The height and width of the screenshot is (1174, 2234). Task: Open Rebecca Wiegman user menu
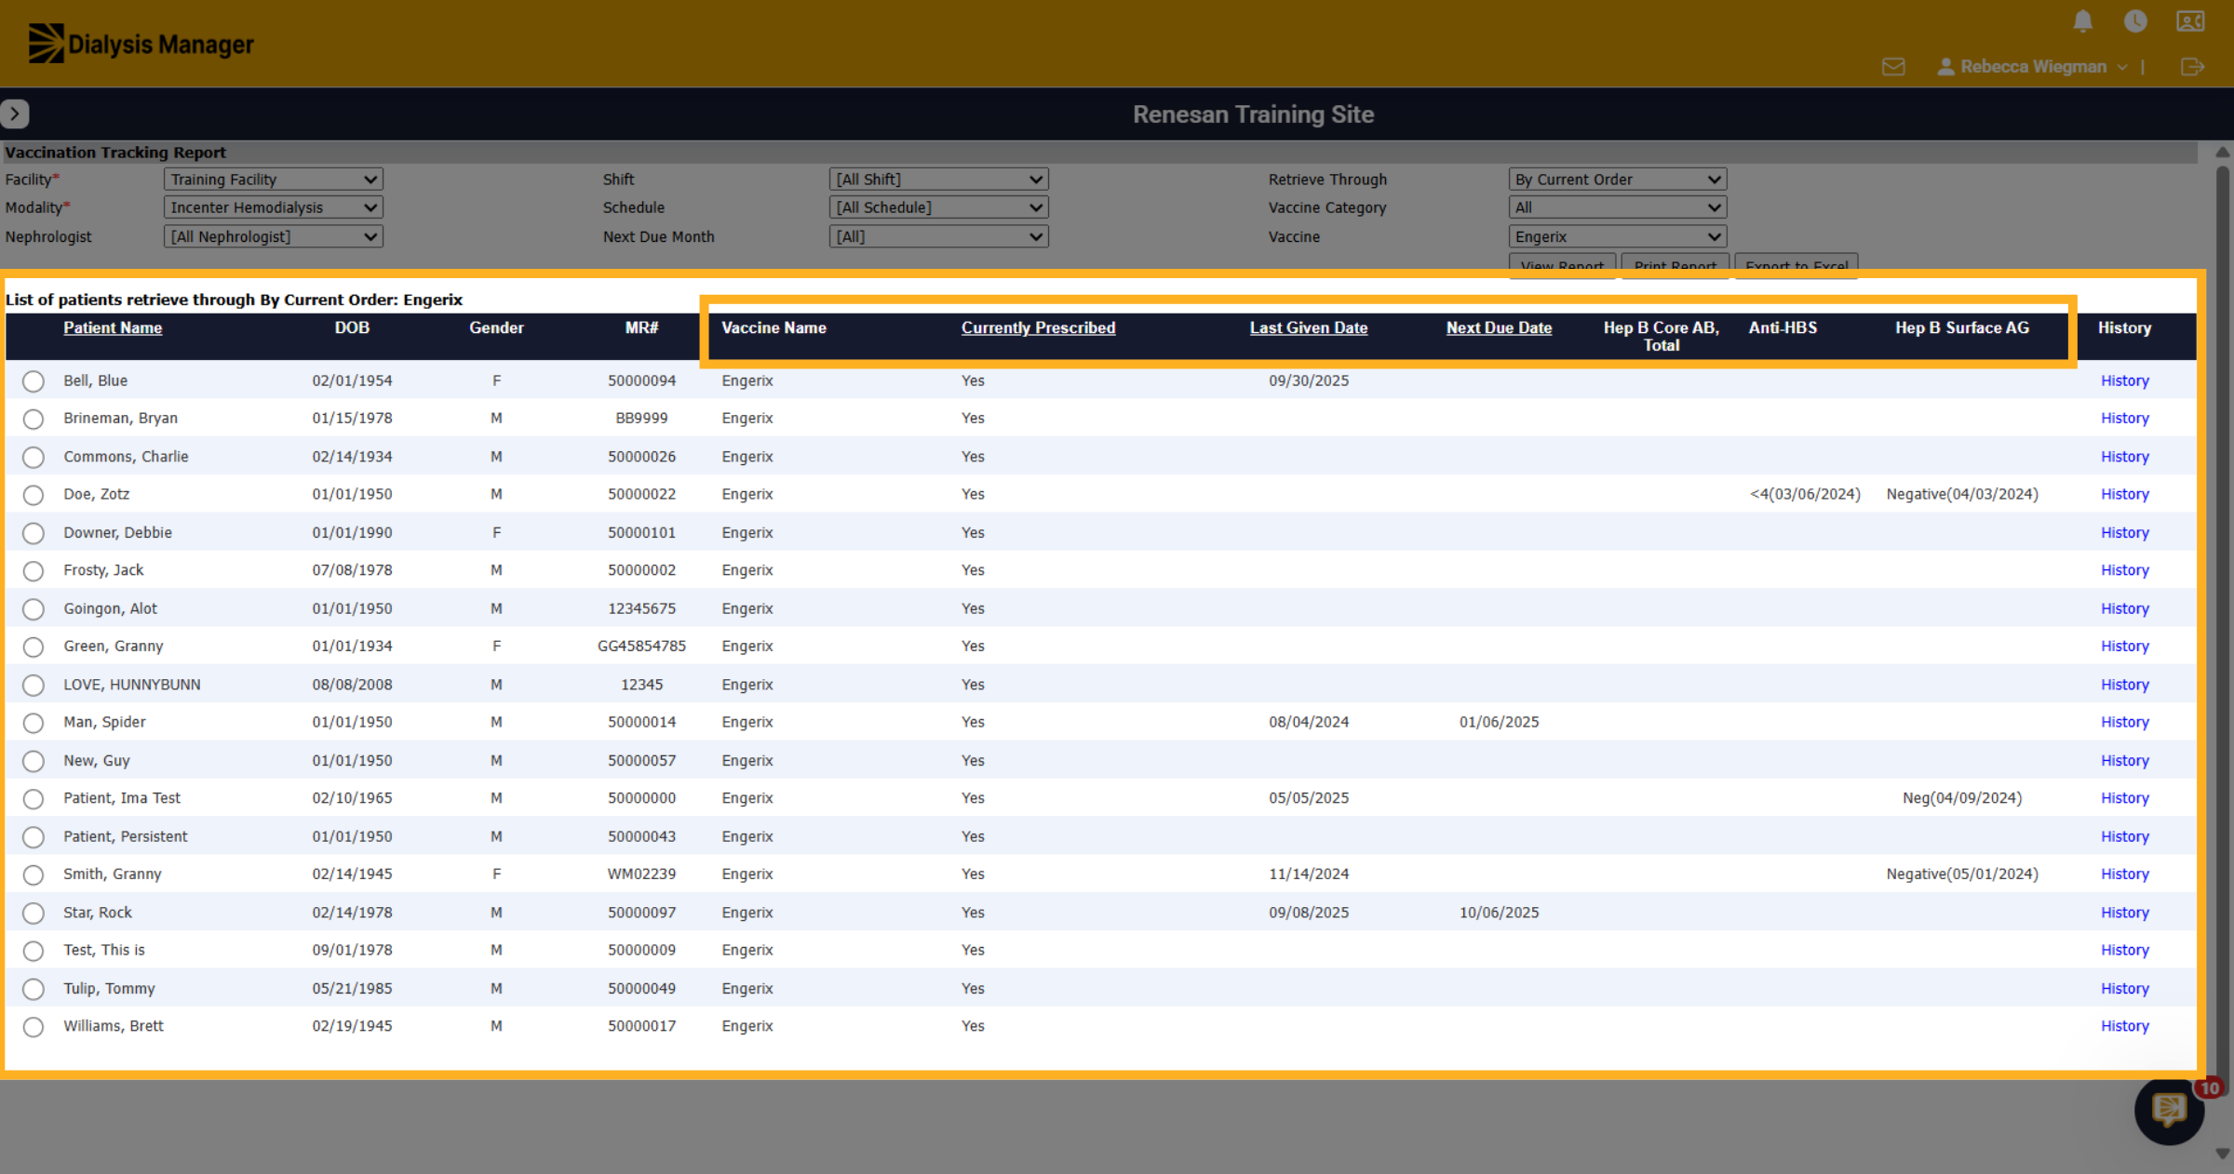pos(2031,67)
